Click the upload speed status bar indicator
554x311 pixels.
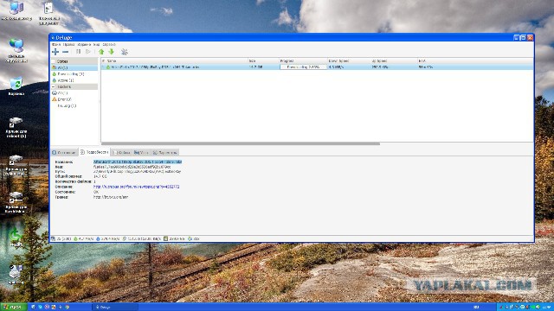pyautogui.click(x=107, y=238)
